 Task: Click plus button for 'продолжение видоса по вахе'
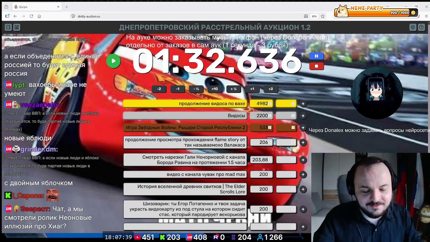tap(303, 104)
